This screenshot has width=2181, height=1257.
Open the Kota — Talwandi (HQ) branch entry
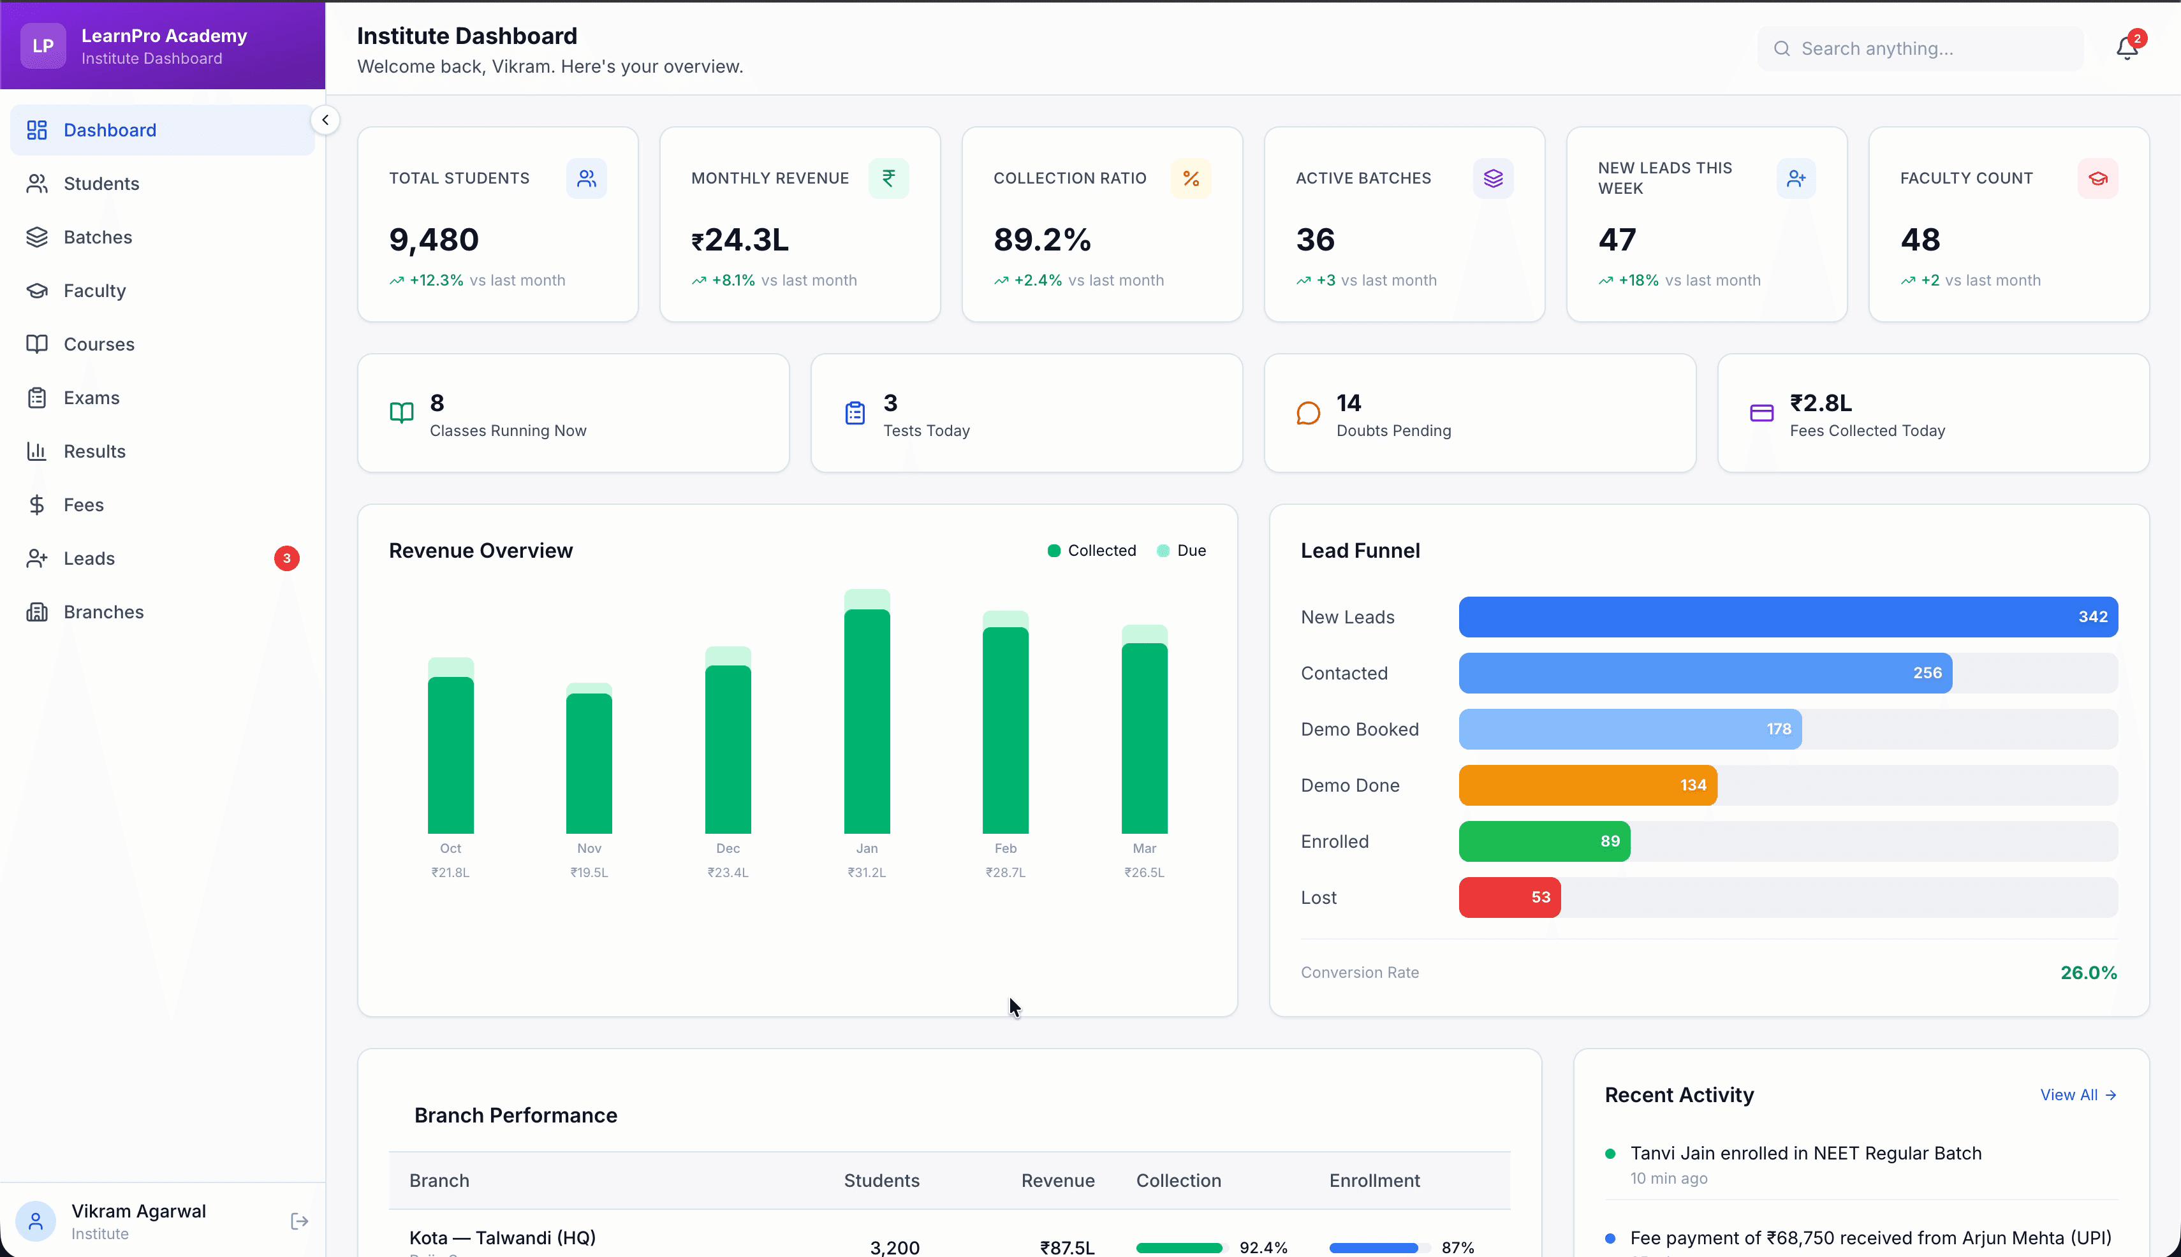pyautogui.click(x=501, y=1237)
